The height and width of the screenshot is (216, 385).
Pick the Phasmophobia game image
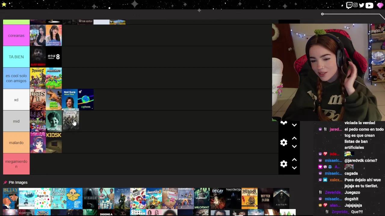point(234,199)
